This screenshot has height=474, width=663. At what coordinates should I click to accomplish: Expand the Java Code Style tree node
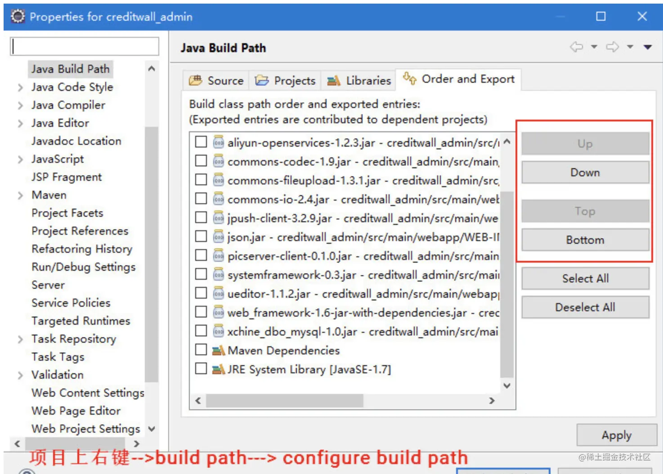pyautogui.click(x=20, y=87)
